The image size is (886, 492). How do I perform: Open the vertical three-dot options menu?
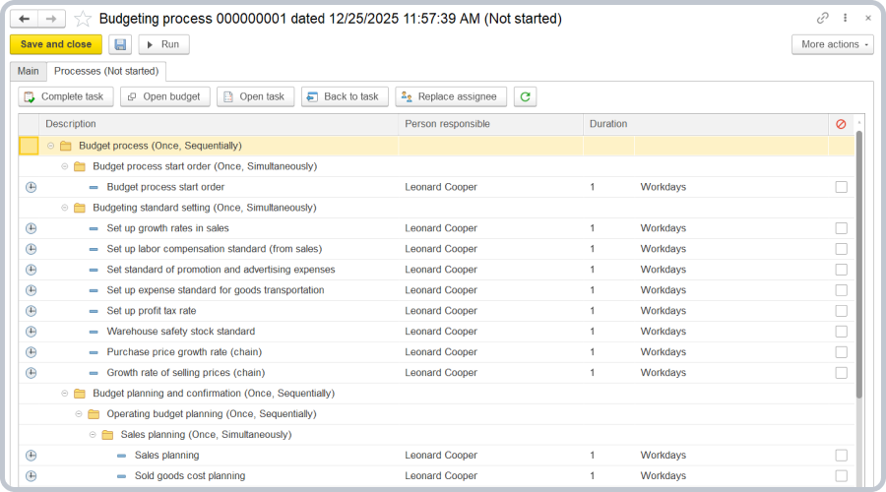[846, 18]
